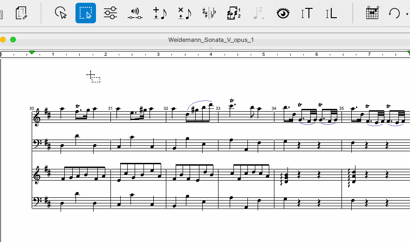The height and width of the screenshot is (242, 410).
Task: Select the lyrics L insertion tool
Action: point(331,13)
